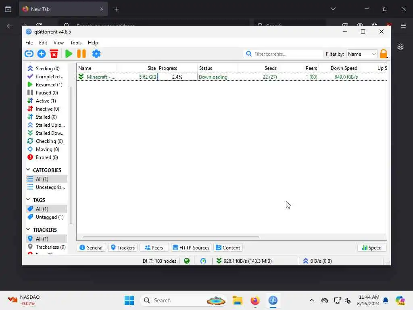Click download speed 928.1 KiB/s in status bar
This screenshot has width=413, height=310.
[x=244, y=261]
